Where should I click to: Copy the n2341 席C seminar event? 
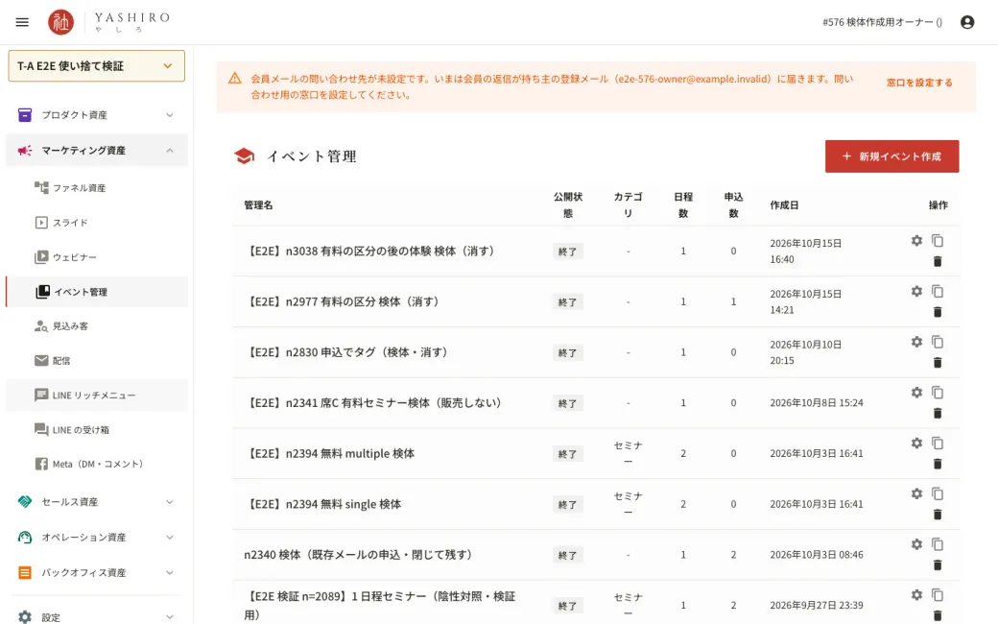(x=938, y=393)
